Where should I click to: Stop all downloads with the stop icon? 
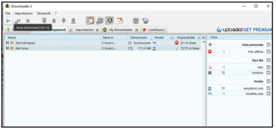click(x=28, y=21)
